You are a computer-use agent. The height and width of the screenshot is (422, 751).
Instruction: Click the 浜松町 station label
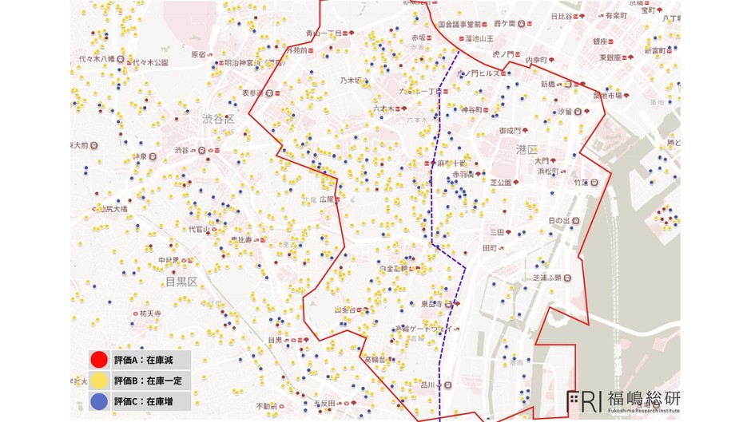[x=548, y=171]
